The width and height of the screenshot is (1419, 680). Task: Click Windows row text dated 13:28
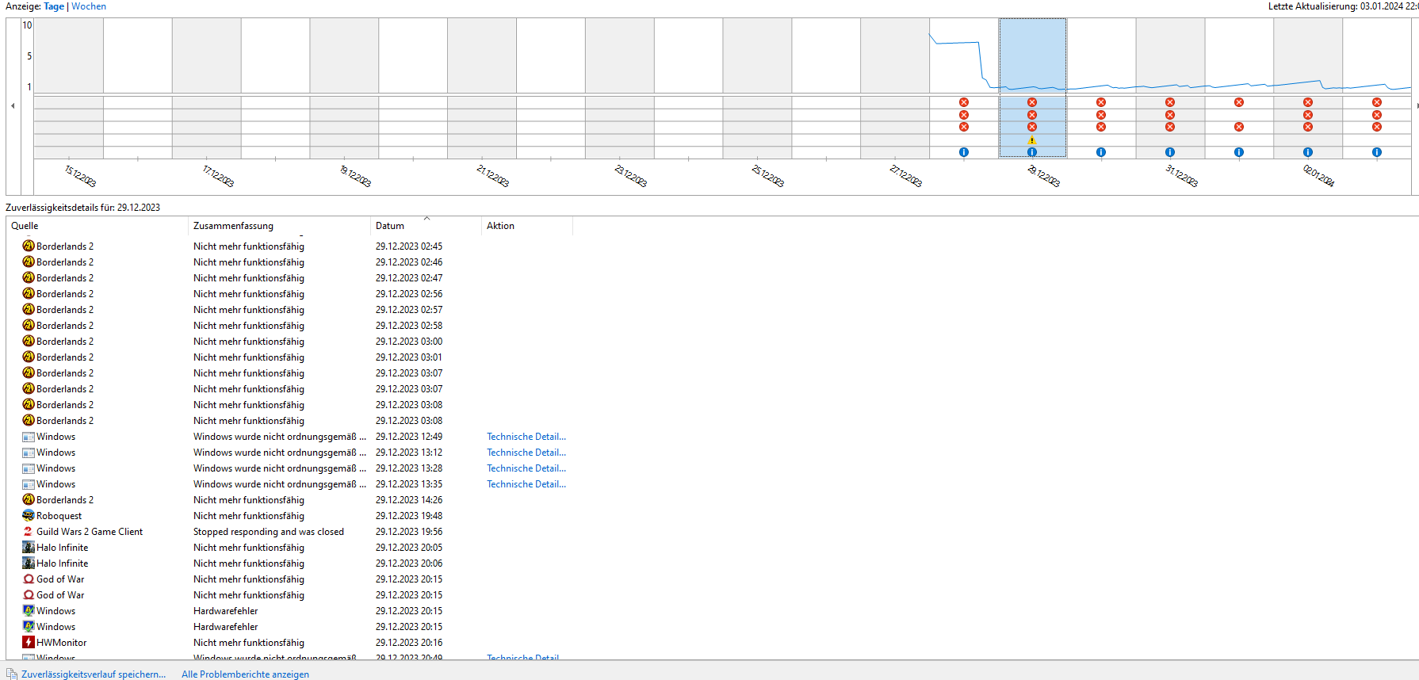click(55, 468)
